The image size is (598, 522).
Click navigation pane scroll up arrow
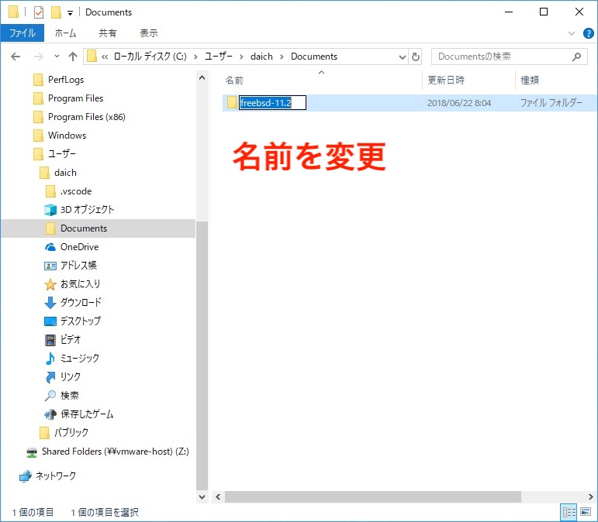point(202,77)
